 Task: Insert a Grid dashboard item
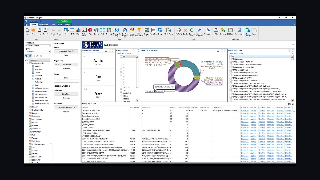(x=72, y=31)
